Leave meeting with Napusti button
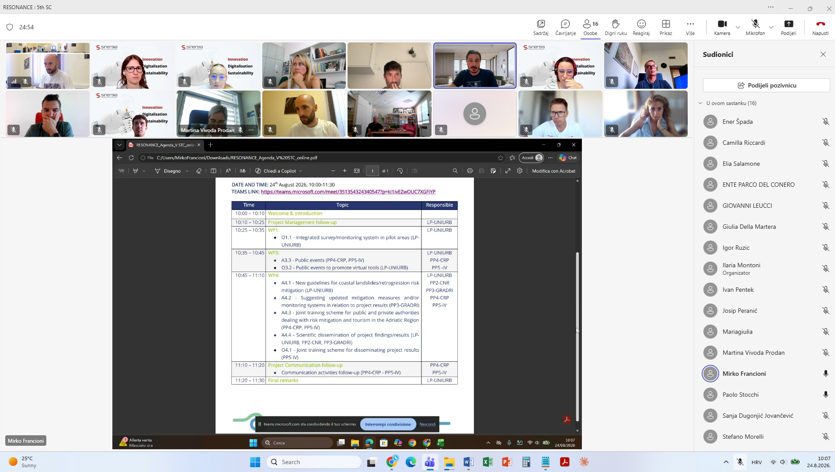Viewport: 835px width, 472px height. (820, 27)
